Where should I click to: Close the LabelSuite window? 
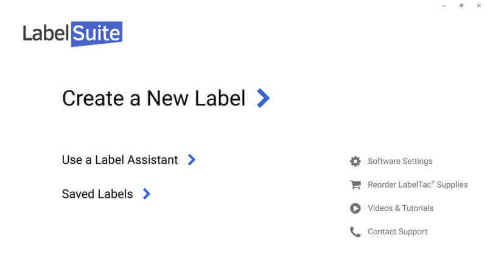(x=478, y=5)
